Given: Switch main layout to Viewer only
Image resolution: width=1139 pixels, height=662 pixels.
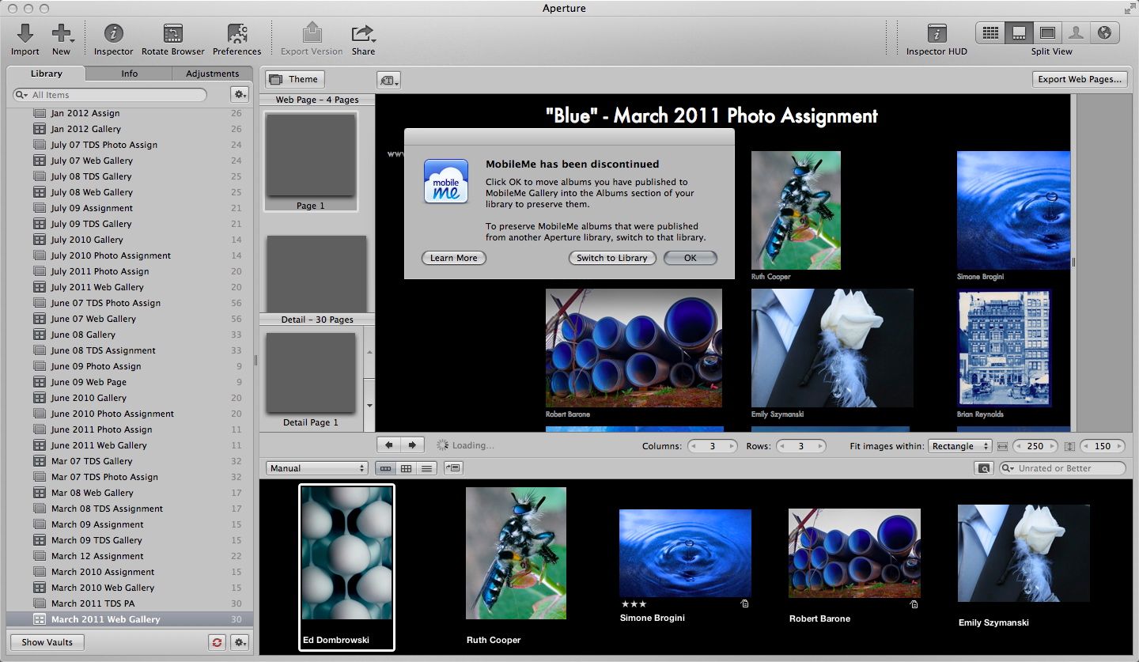Looking at the screenshot, I should (x=1047, y=33).
